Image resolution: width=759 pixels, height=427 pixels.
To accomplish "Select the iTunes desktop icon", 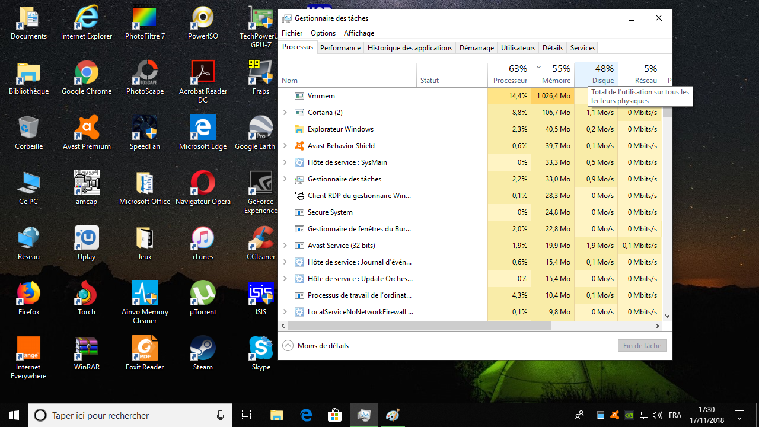I will tap(203, 244).
